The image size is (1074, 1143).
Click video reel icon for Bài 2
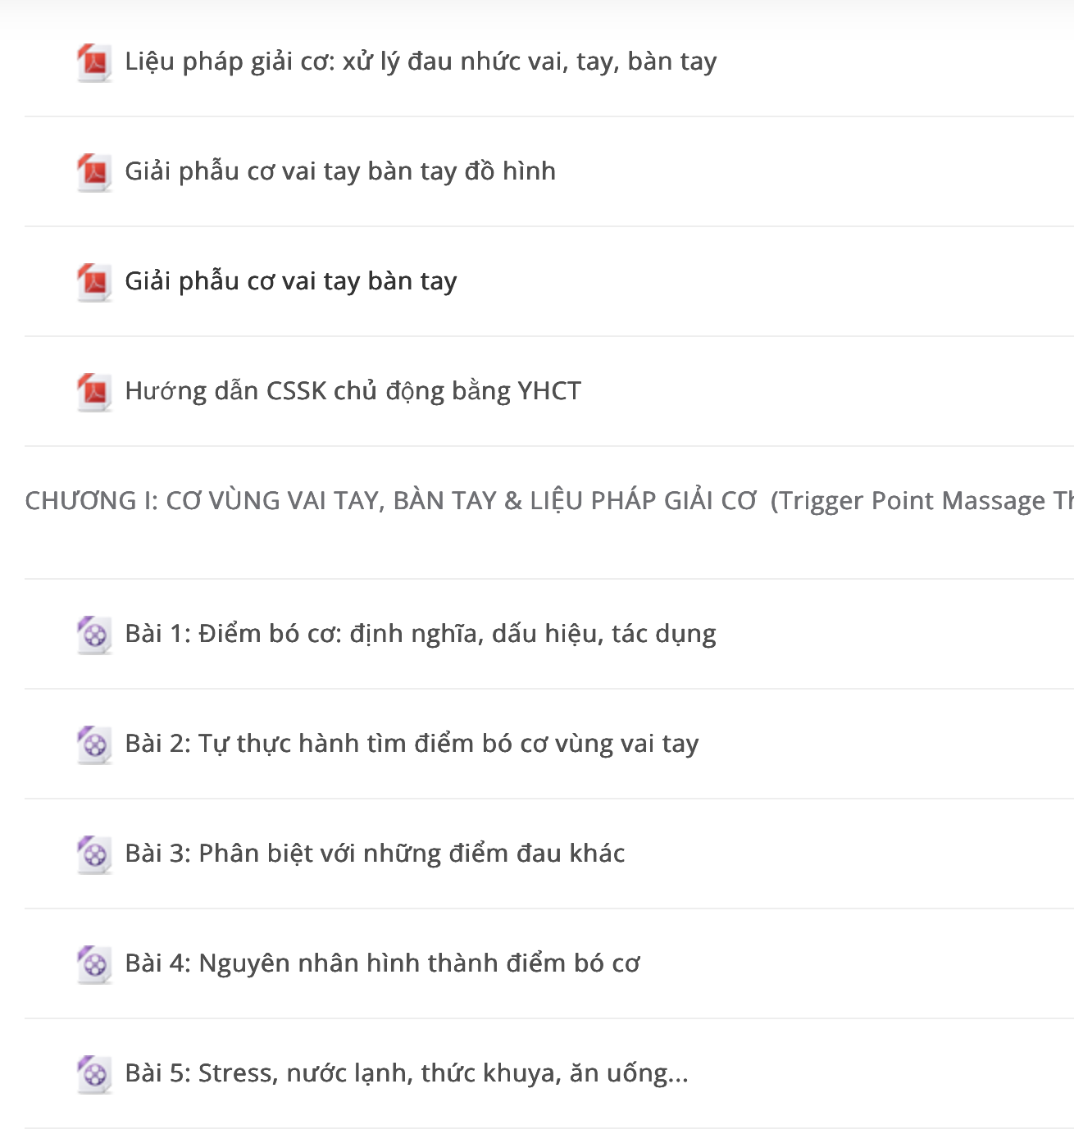click(x=94, y=745)
